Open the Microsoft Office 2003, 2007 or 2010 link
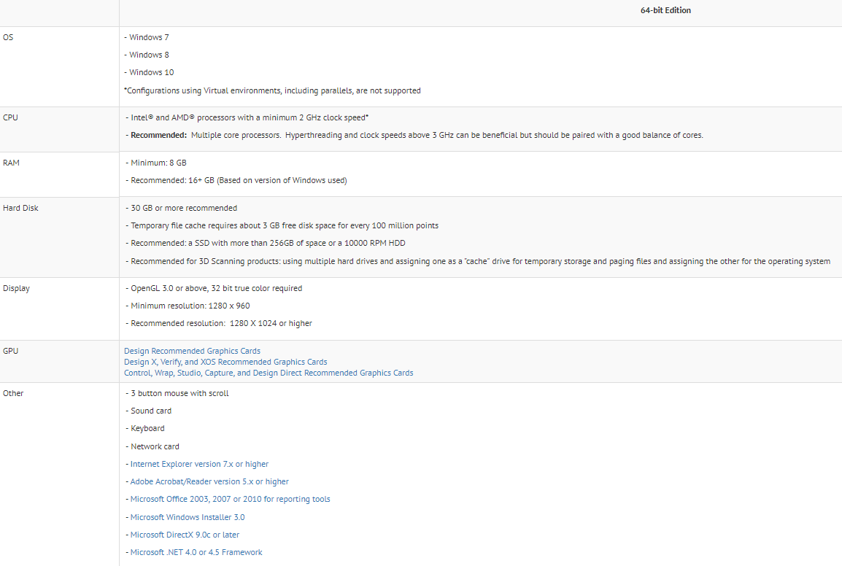 (x=230, y=499)
